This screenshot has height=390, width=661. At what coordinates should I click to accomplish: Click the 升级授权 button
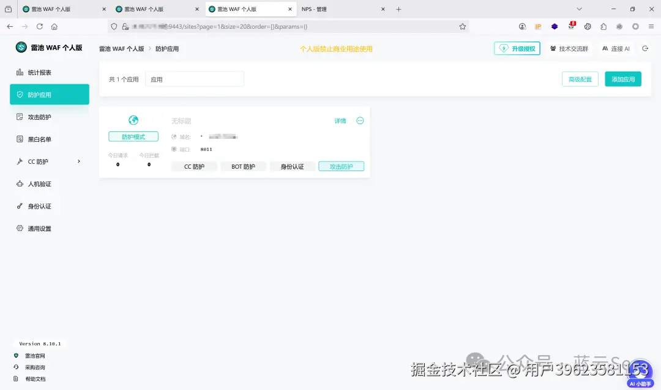point(517,48)
